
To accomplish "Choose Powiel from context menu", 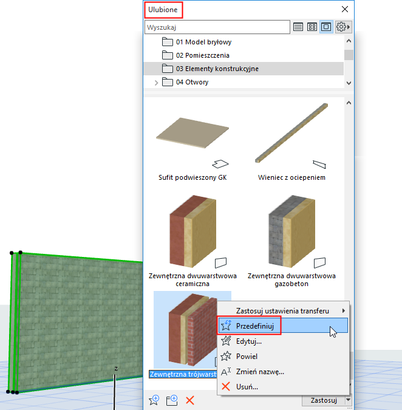I will pos(284,357).
